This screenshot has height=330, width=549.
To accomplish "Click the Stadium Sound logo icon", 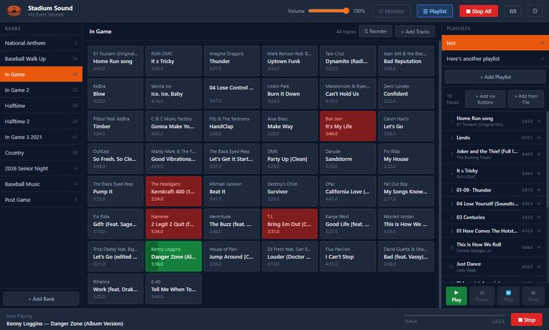I will 14,11.
